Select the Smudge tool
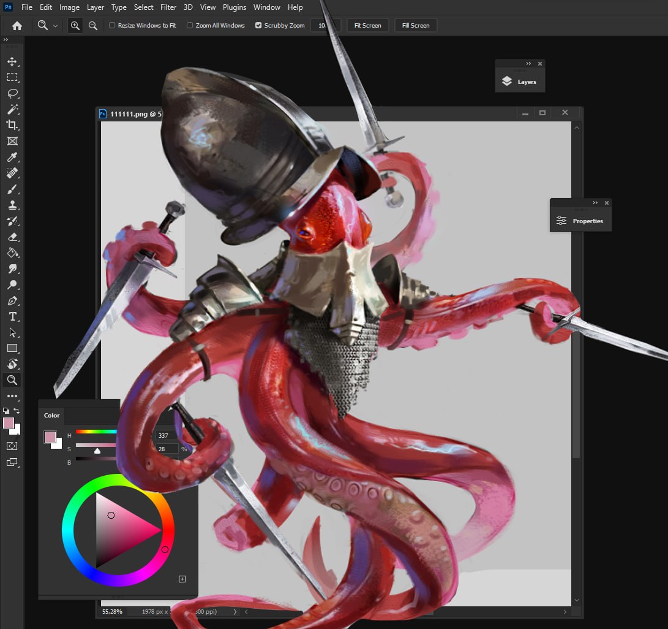This screenshot has height=629, width=668. pyautogui.click(x=12, y=269)
